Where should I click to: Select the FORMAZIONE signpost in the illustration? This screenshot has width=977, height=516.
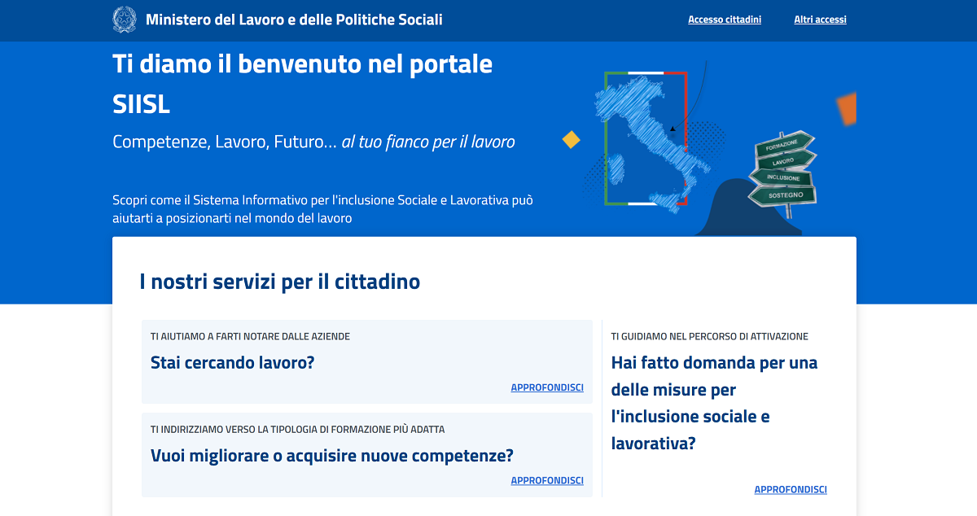tap(784, 142)
